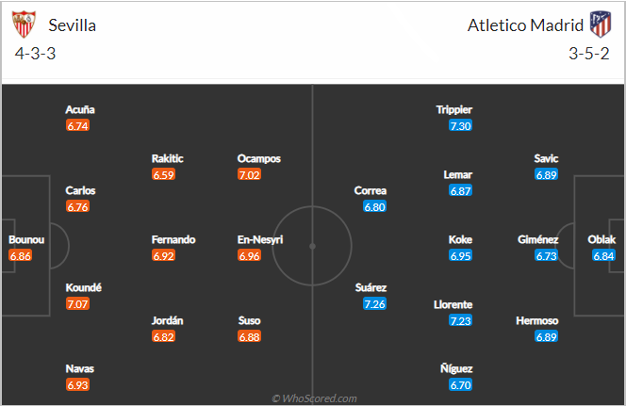
Task: Open the Sevilla team name link
Action: click(x=73, y=25)
